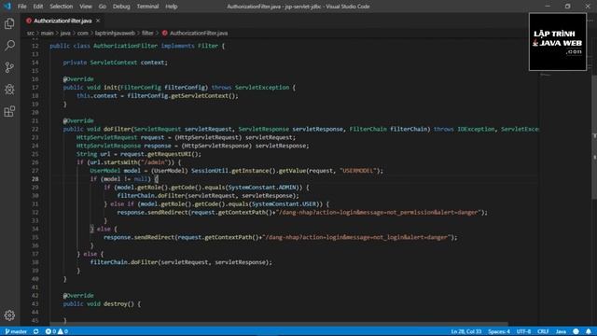The image size is (597, 336).
Task: Click AuthorizationFilter.java breadcrumb segment
Action: [199, 34]
